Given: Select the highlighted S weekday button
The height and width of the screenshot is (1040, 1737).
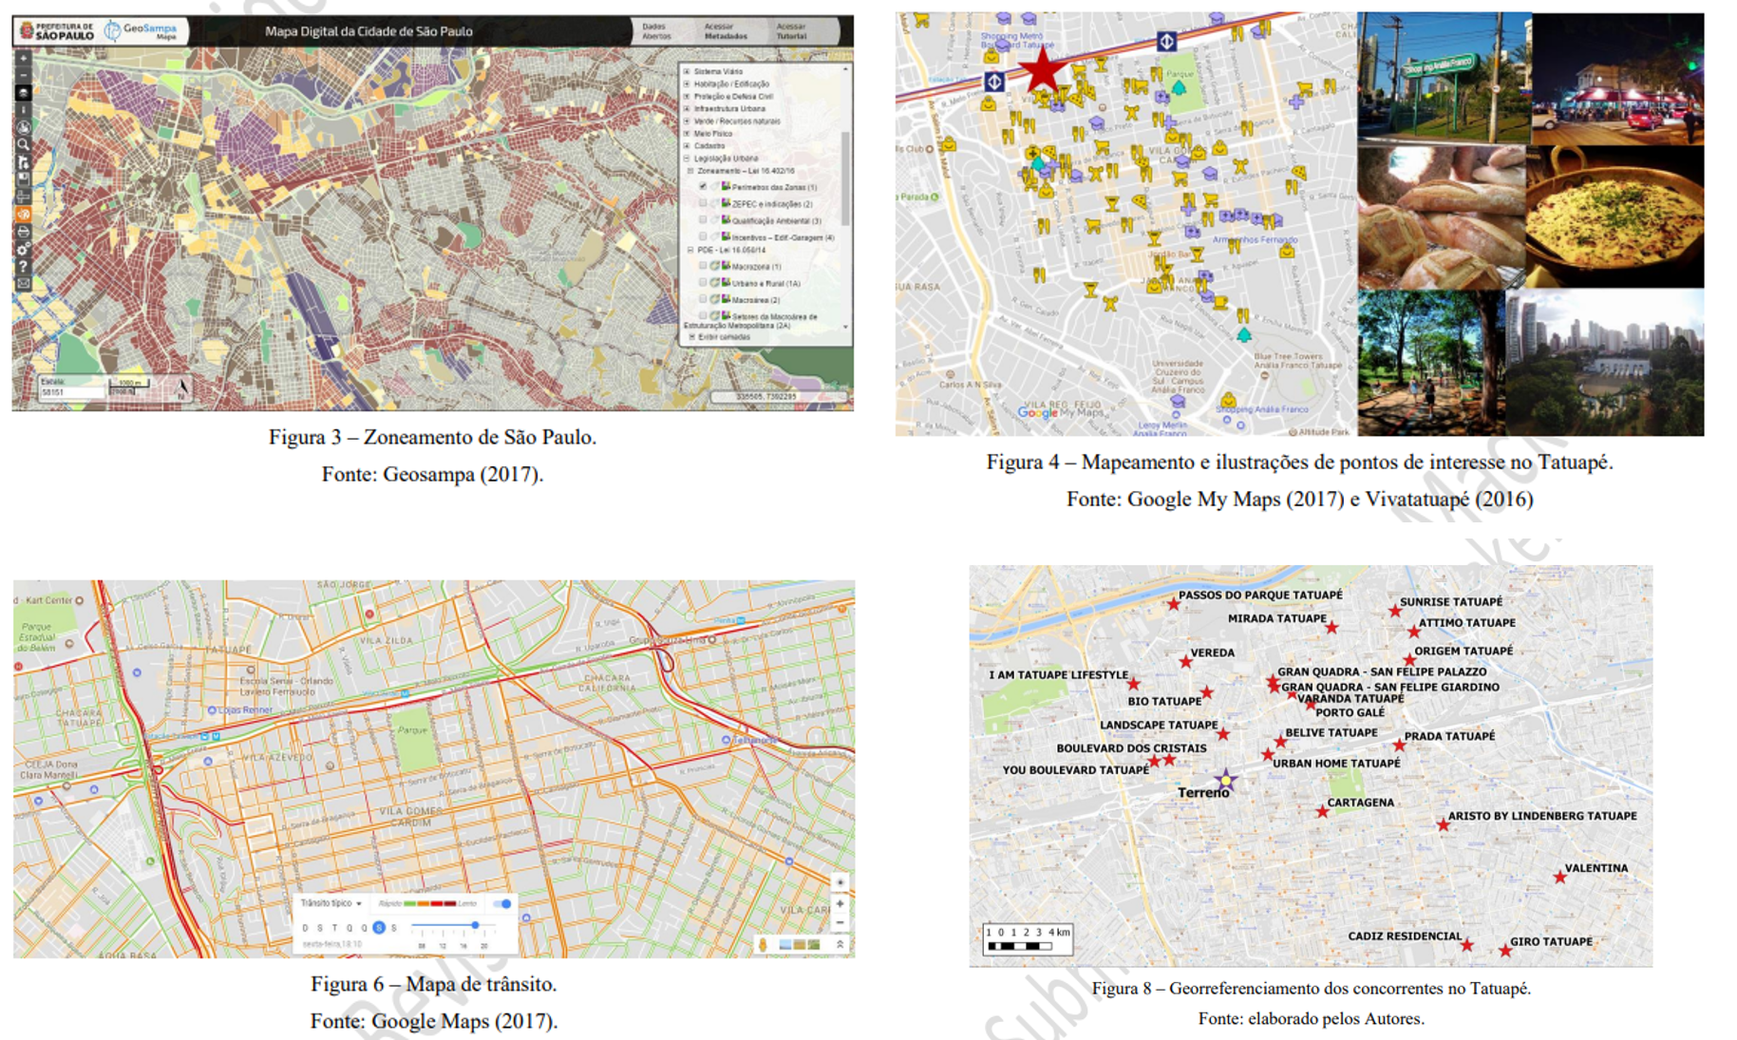Looking at the screenshot, I should click(379, 928).
